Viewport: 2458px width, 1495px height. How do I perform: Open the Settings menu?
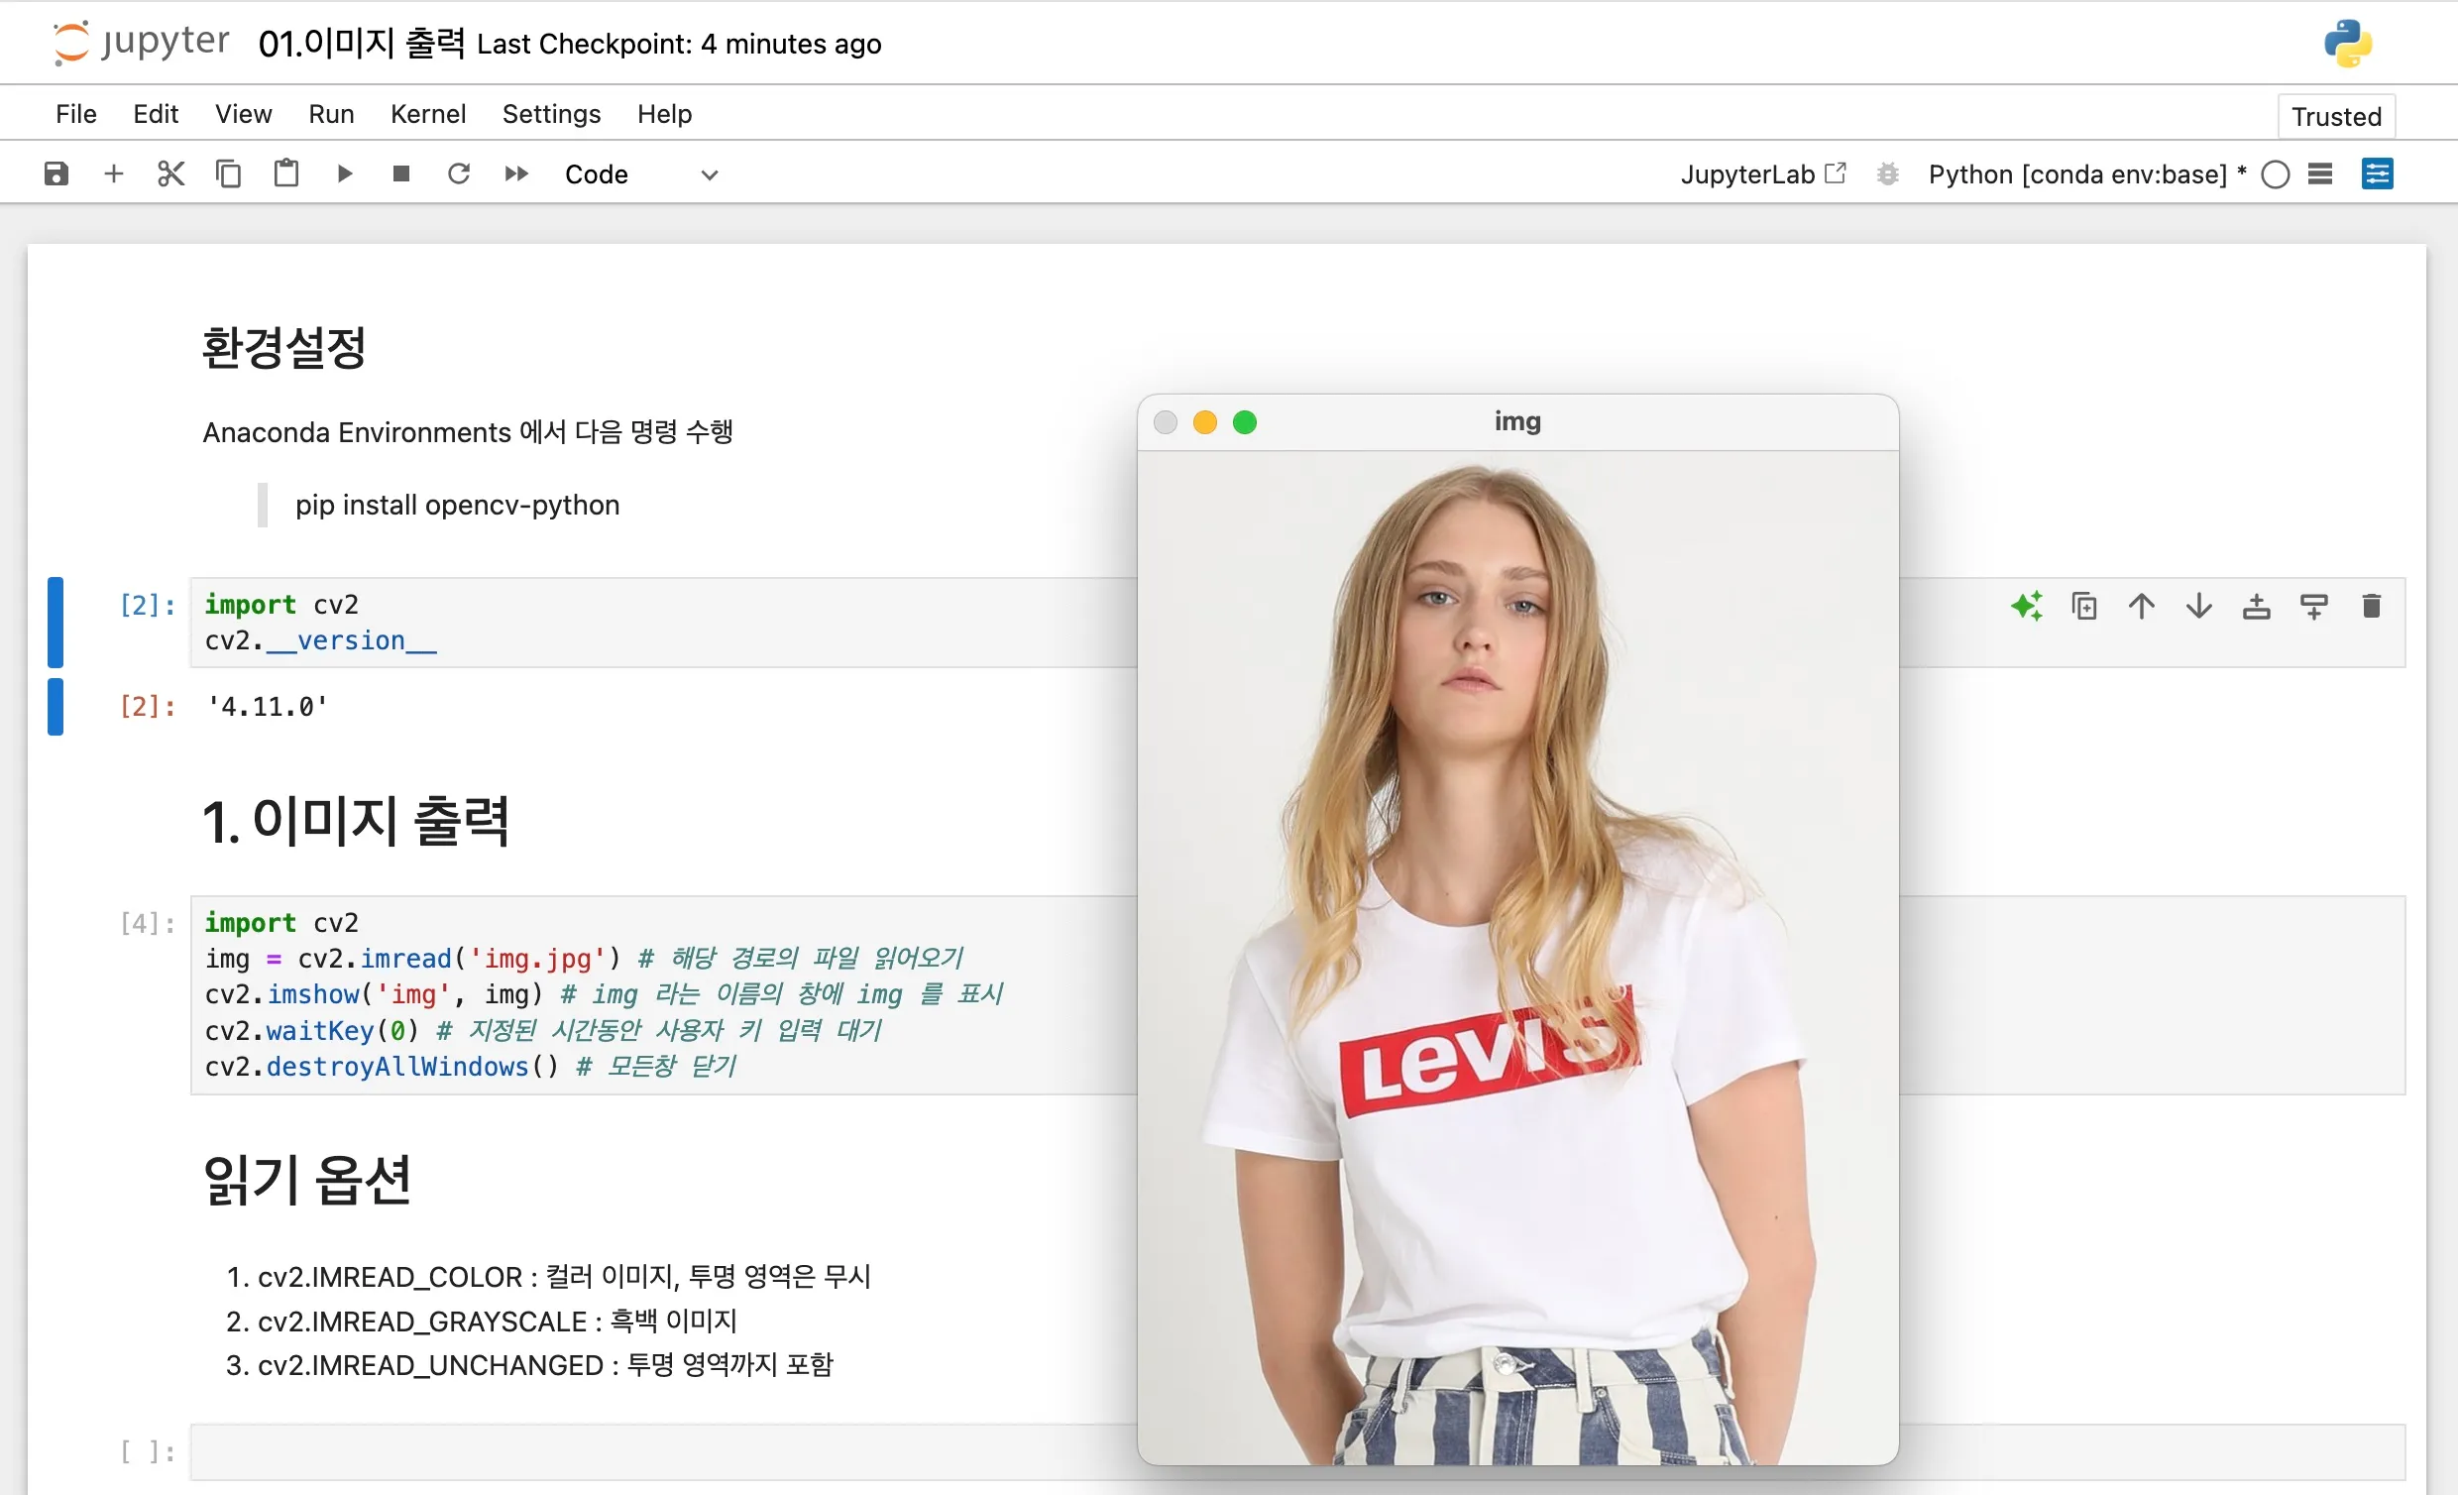(552, 114)
